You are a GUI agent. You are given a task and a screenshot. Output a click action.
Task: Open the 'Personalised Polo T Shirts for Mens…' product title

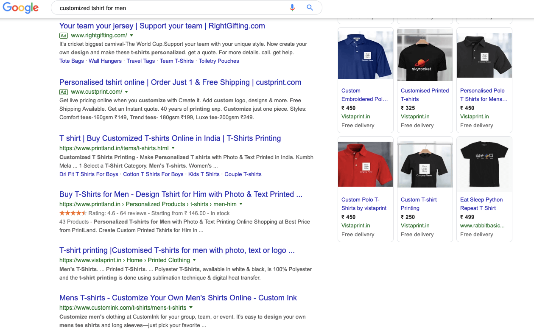click(484, 95)
